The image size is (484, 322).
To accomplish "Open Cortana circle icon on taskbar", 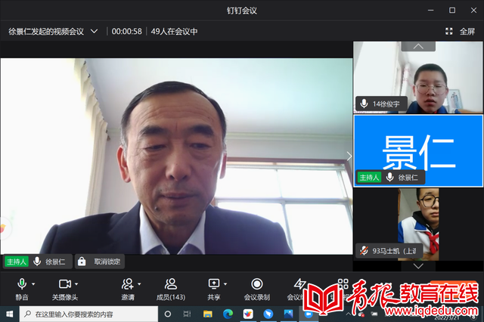I will pos(168,314).
